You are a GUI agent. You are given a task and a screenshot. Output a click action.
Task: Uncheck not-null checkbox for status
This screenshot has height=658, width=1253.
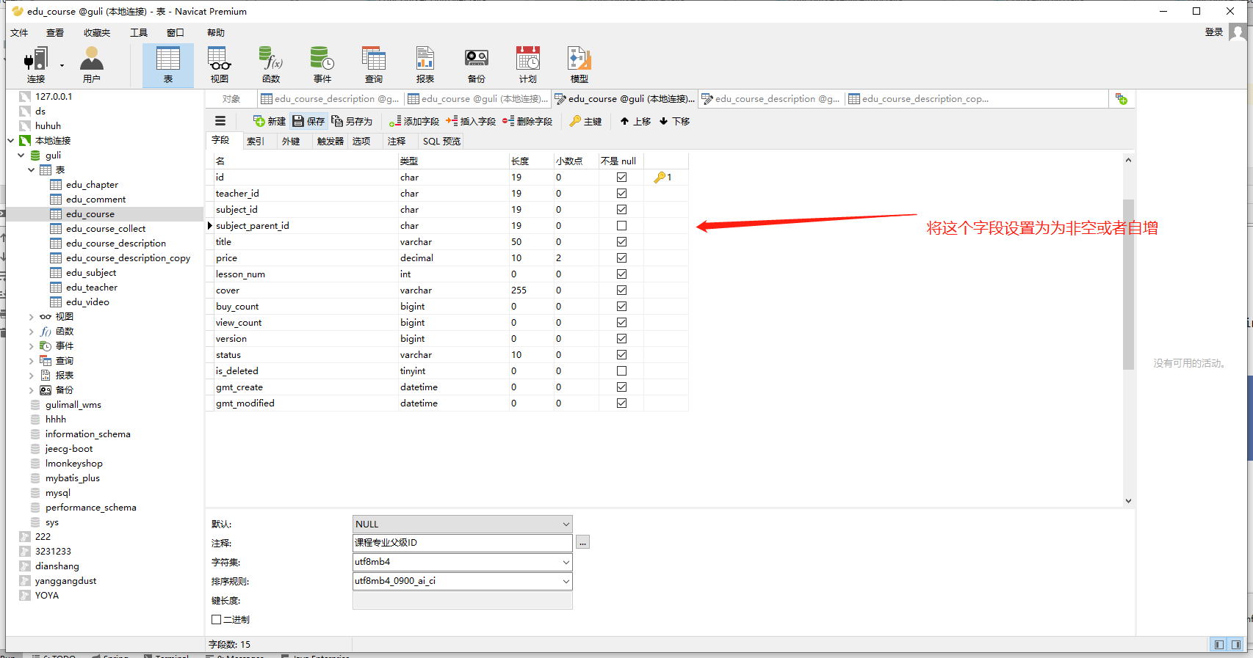click(621, 354)
